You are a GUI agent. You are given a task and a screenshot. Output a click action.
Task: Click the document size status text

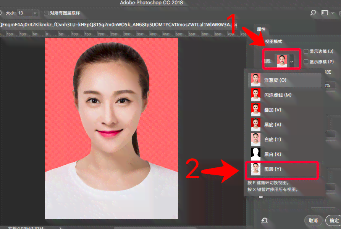pos(26,228)
